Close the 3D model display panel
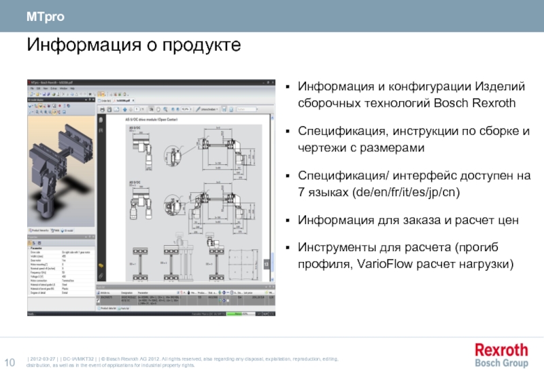 click(x=93, y=100)
